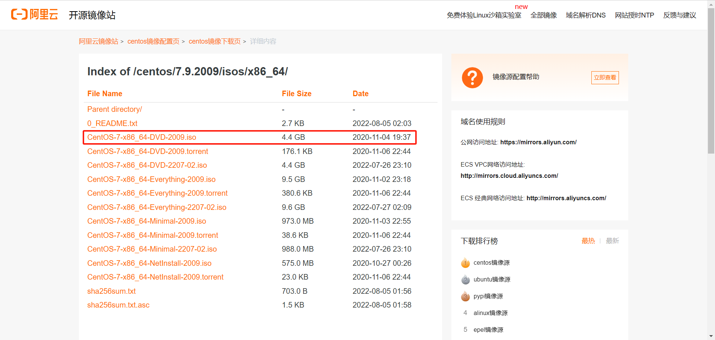Switch to 最热 download ranking tab
This screenshot has height=340, width=715.
click(x=588, y=241)
